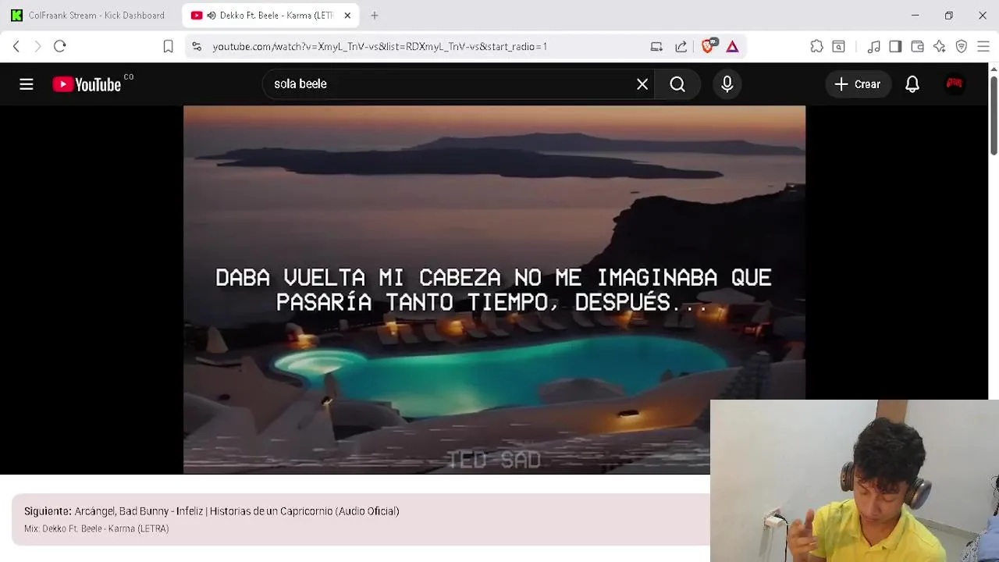Open Brave VPN shield icon

click(x=962, y=47)
